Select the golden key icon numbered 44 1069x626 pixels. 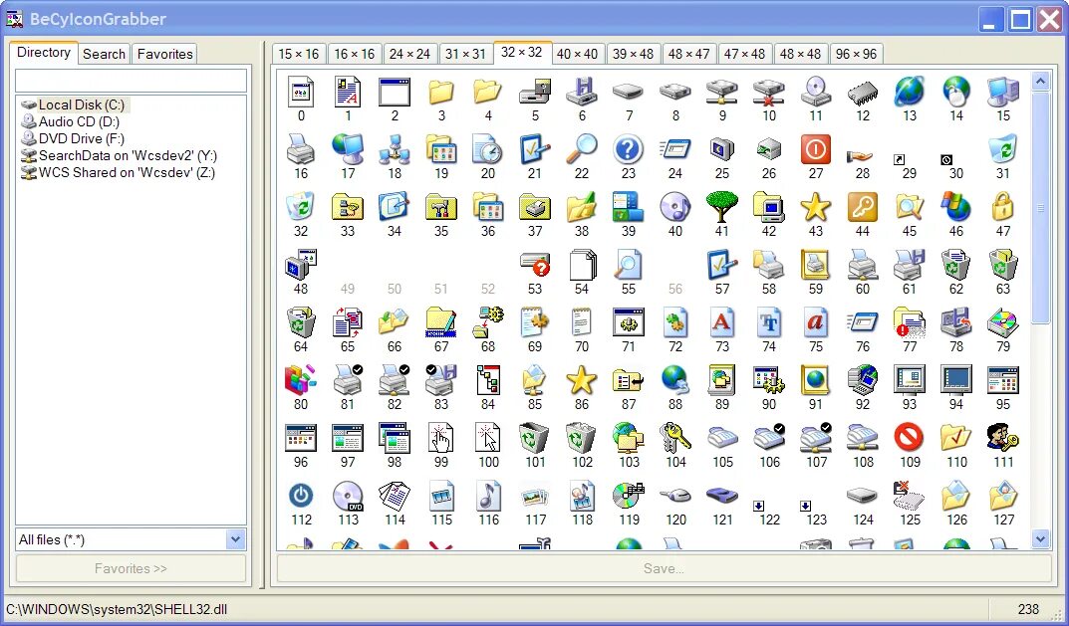(863, 207)
